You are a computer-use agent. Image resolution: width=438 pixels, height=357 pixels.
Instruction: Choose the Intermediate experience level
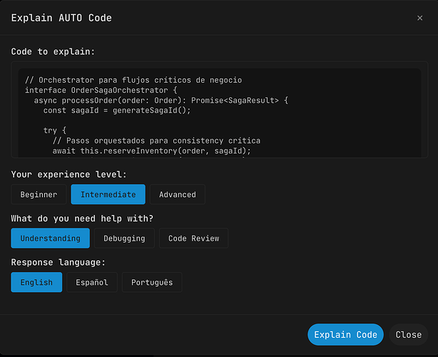(x=108, y=194)
